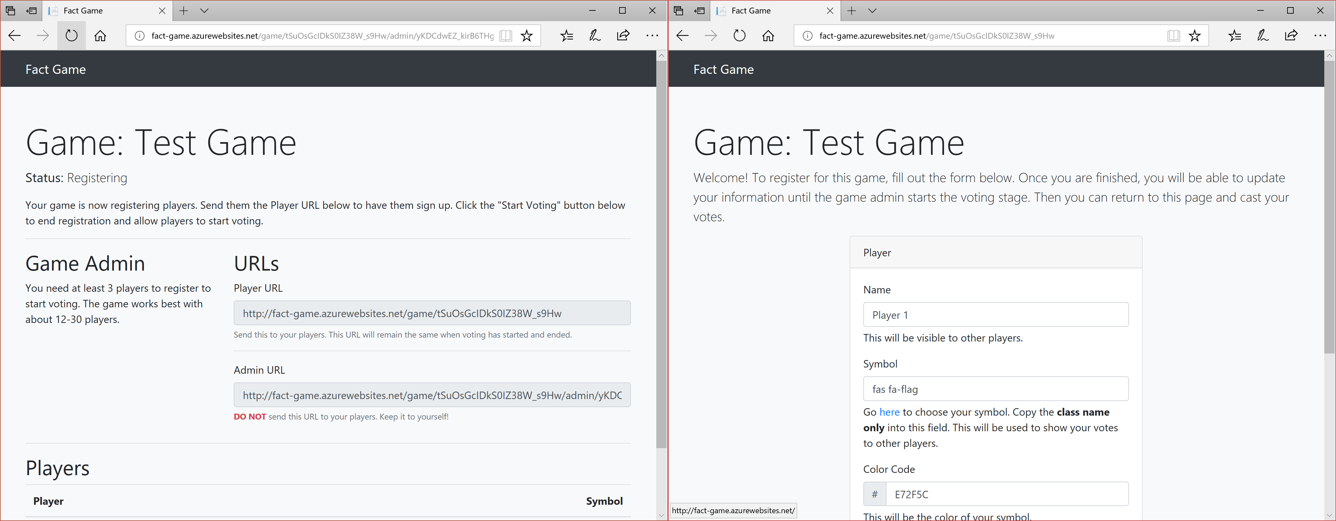This screenshot has height=521, width=1336.
Task: Click the right window vertical scrollbar thumb
Action: [x=1329, y=207]
